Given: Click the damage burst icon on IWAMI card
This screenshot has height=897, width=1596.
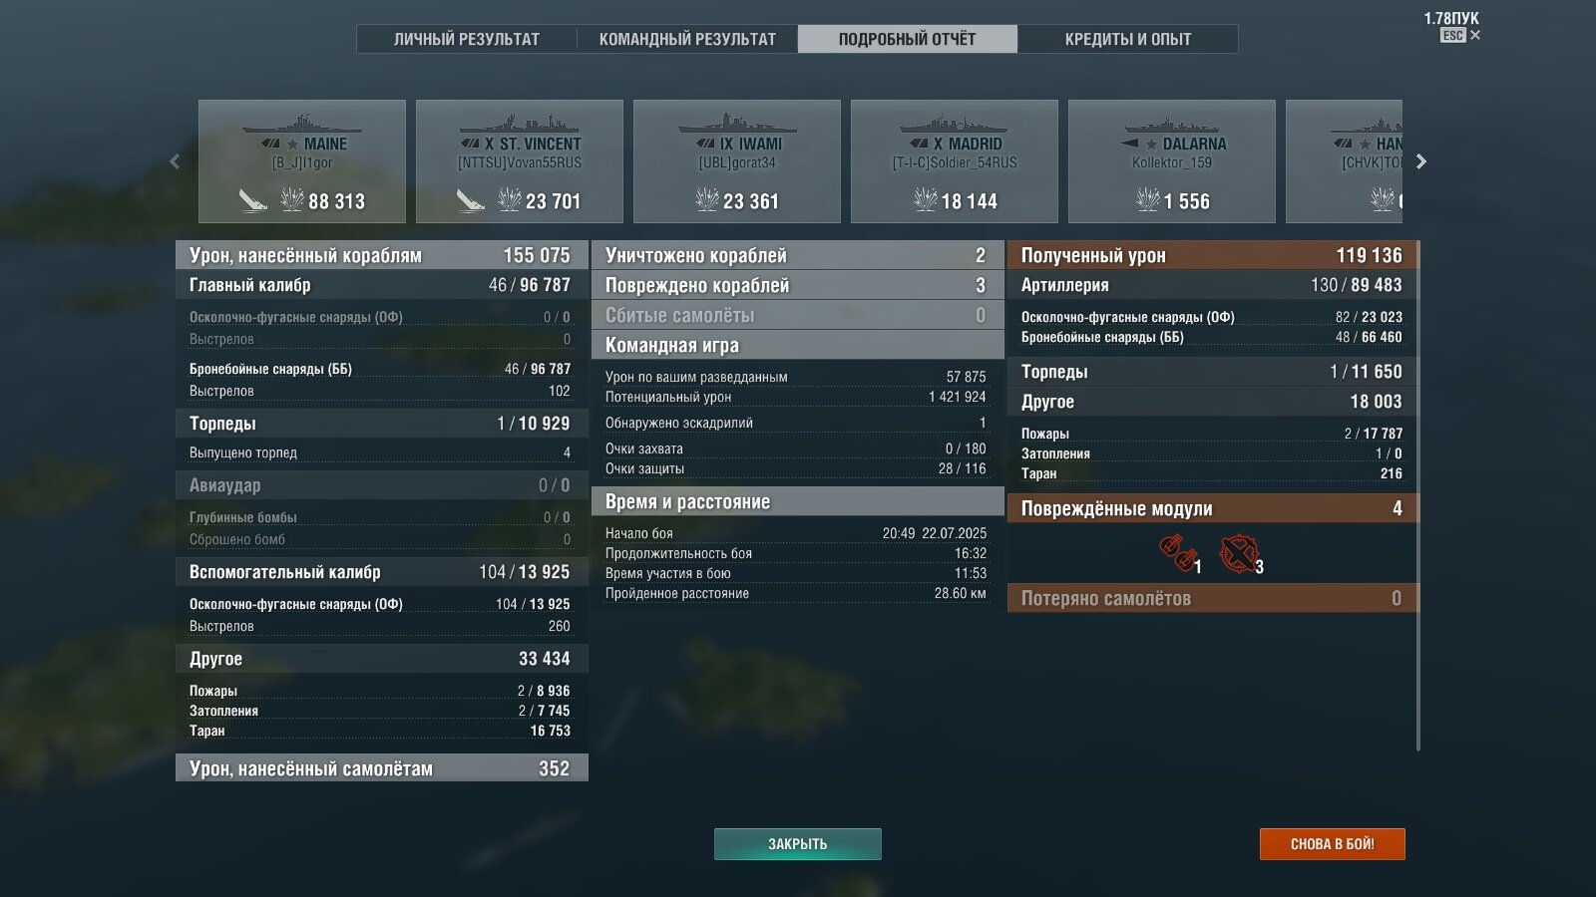Looking at the screenshot, I should point(707,200).
